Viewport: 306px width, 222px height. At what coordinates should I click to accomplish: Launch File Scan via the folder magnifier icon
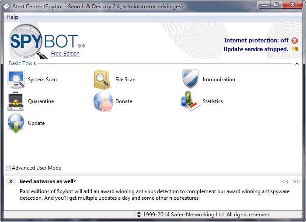point(102,80)
